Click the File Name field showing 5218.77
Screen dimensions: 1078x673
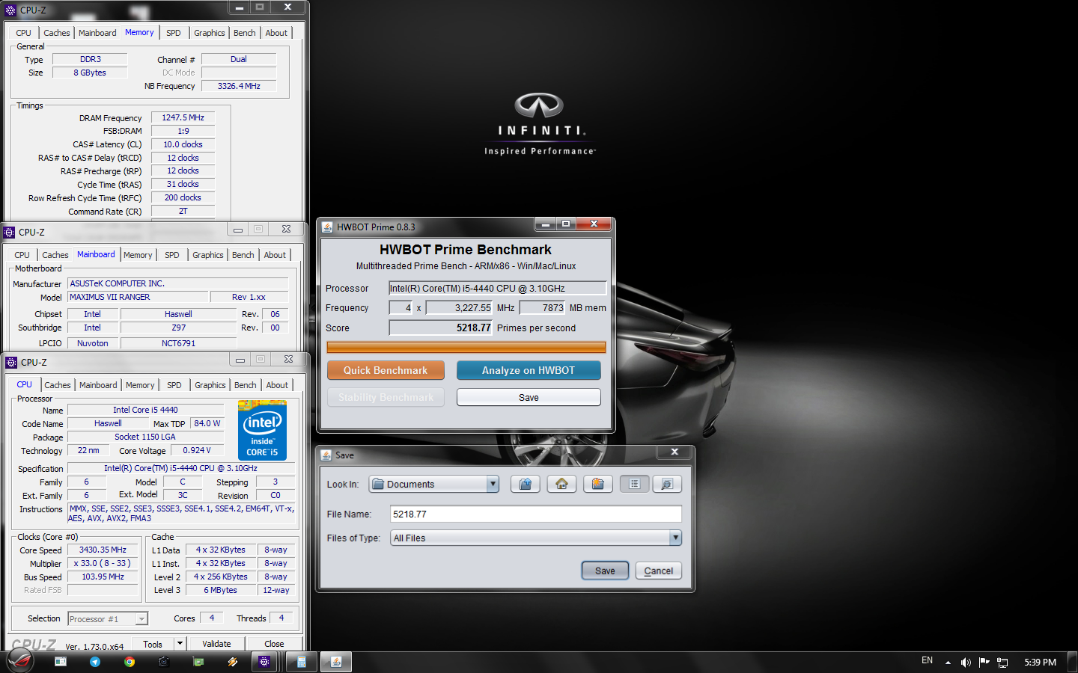click(x=535, y=514)
